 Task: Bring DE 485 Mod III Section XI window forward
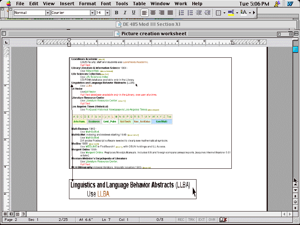click(x=148, y=24)
